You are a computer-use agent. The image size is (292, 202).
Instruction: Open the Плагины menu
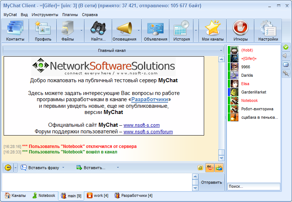pos(70,15)
